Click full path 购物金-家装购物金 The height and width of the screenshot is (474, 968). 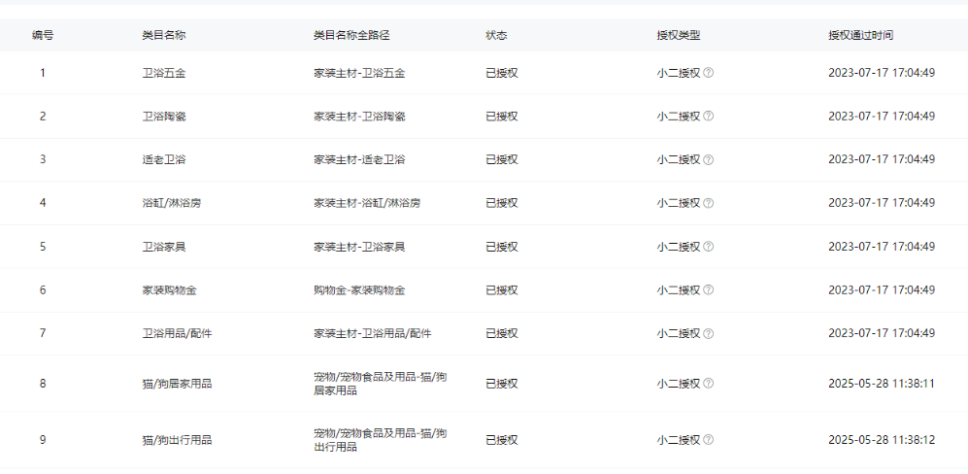coord(359,289)
